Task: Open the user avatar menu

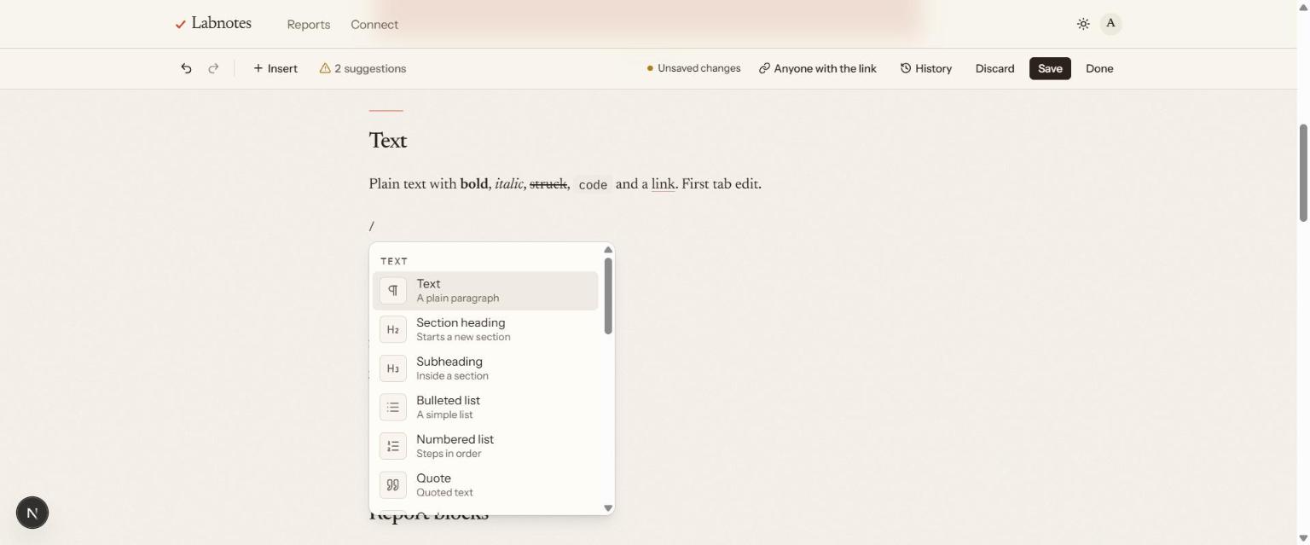Action: [x=1110, y=24]
